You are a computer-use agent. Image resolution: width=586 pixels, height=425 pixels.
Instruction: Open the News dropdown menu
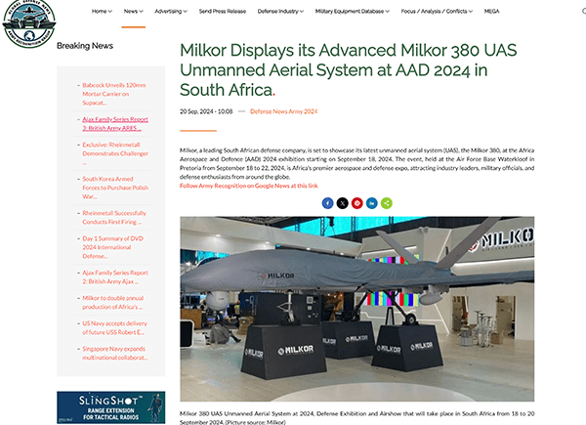click(133, 11)
